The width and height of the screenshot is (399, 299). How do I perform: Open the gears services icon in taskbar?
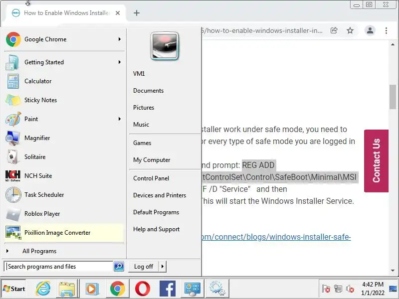217,289
